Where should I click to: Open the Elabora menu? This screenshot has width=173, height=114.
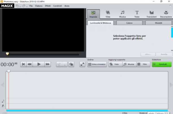click(39, 6)
